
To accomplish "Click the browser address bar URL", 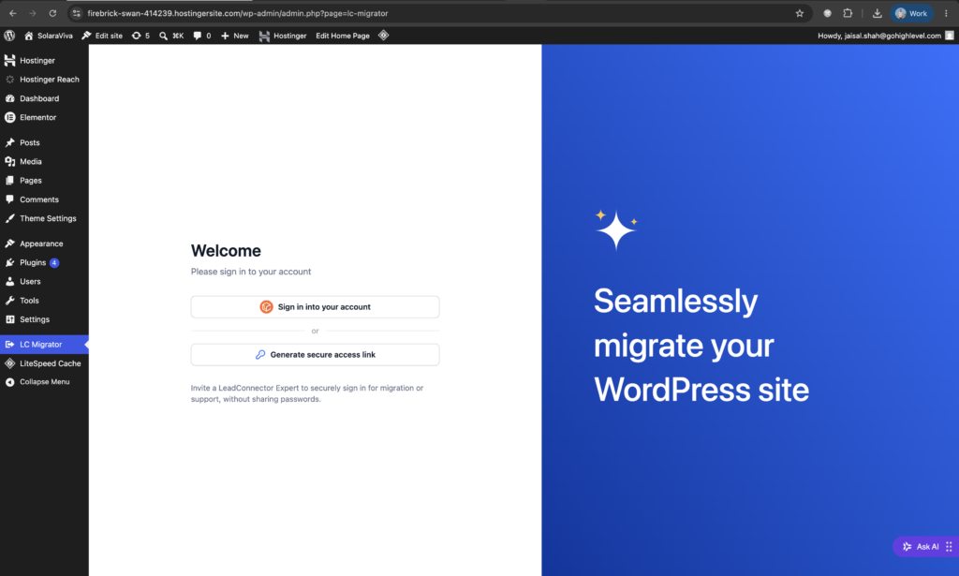I will (237, 13).
